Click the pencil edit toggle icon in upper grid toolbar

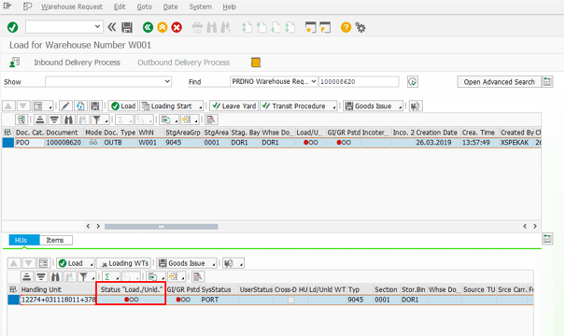tap(65, 106)
